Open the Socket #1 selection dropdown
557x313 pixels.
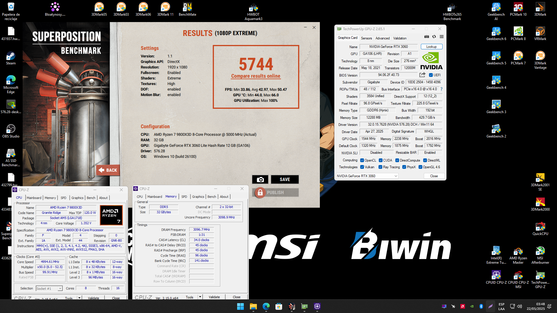(49, 288)
